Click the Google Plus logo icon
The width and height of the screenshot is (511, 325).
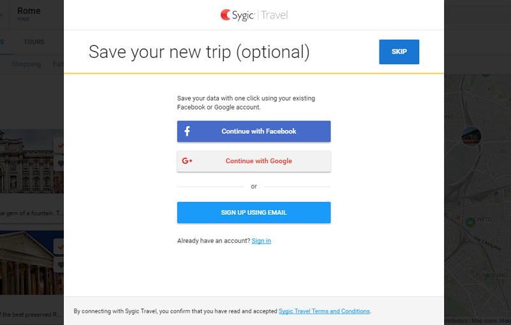pyautogui.click(x=187, y=161)
